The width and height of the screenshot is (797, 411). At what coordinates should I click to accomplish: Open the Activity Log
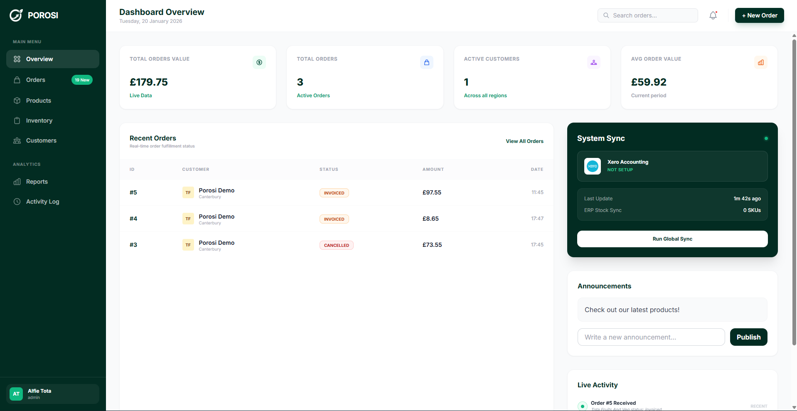pos(53,202)
